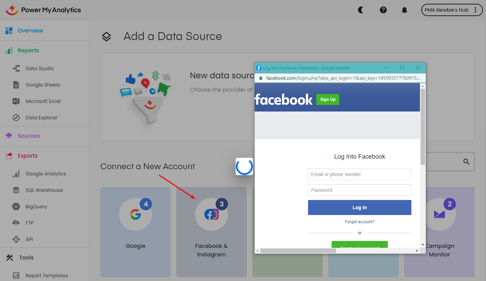486x281 pixels.
Task: Open the notifications bell
Action: (x=404, y=10)
